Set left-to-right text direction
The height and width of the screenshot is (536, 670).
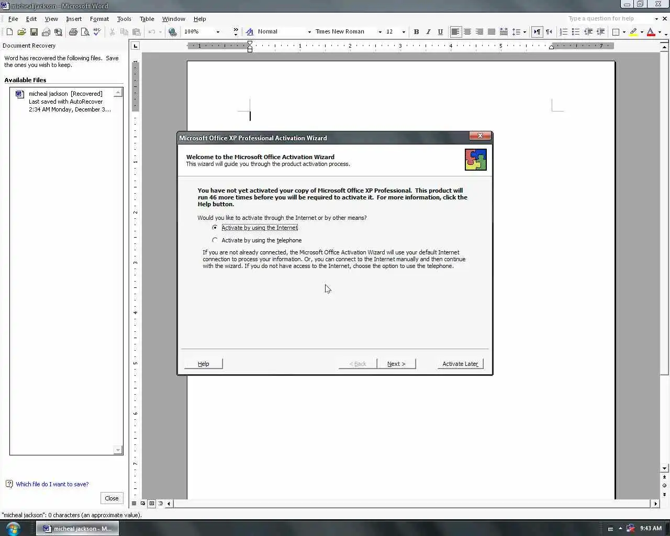pyautogui.click(x=537, y=32)
